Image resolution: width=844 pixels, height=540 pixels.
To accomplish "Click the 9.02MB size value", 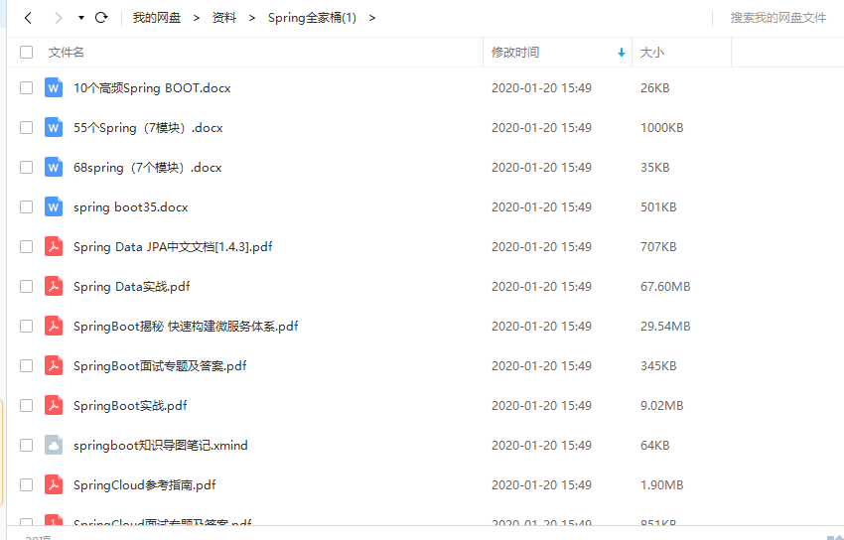I will click(662, 406).
